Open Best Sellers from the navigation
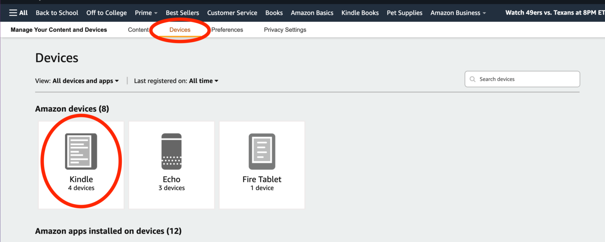The height and width of the screenshot is (242, 605). (182, 12)
